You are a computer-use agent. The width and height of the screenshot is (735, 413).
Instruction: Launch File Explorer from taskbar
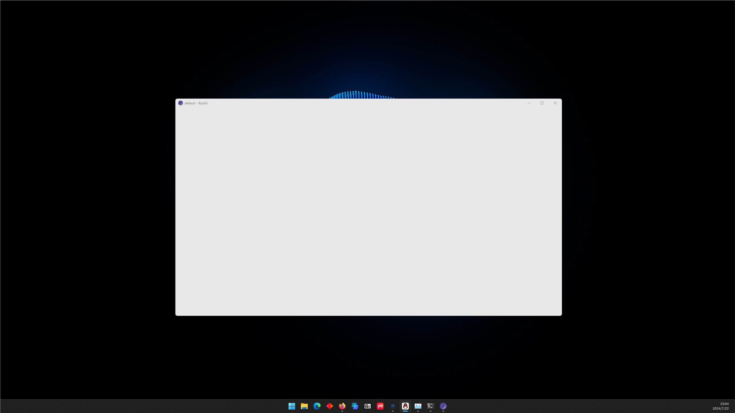click(304, 406)
